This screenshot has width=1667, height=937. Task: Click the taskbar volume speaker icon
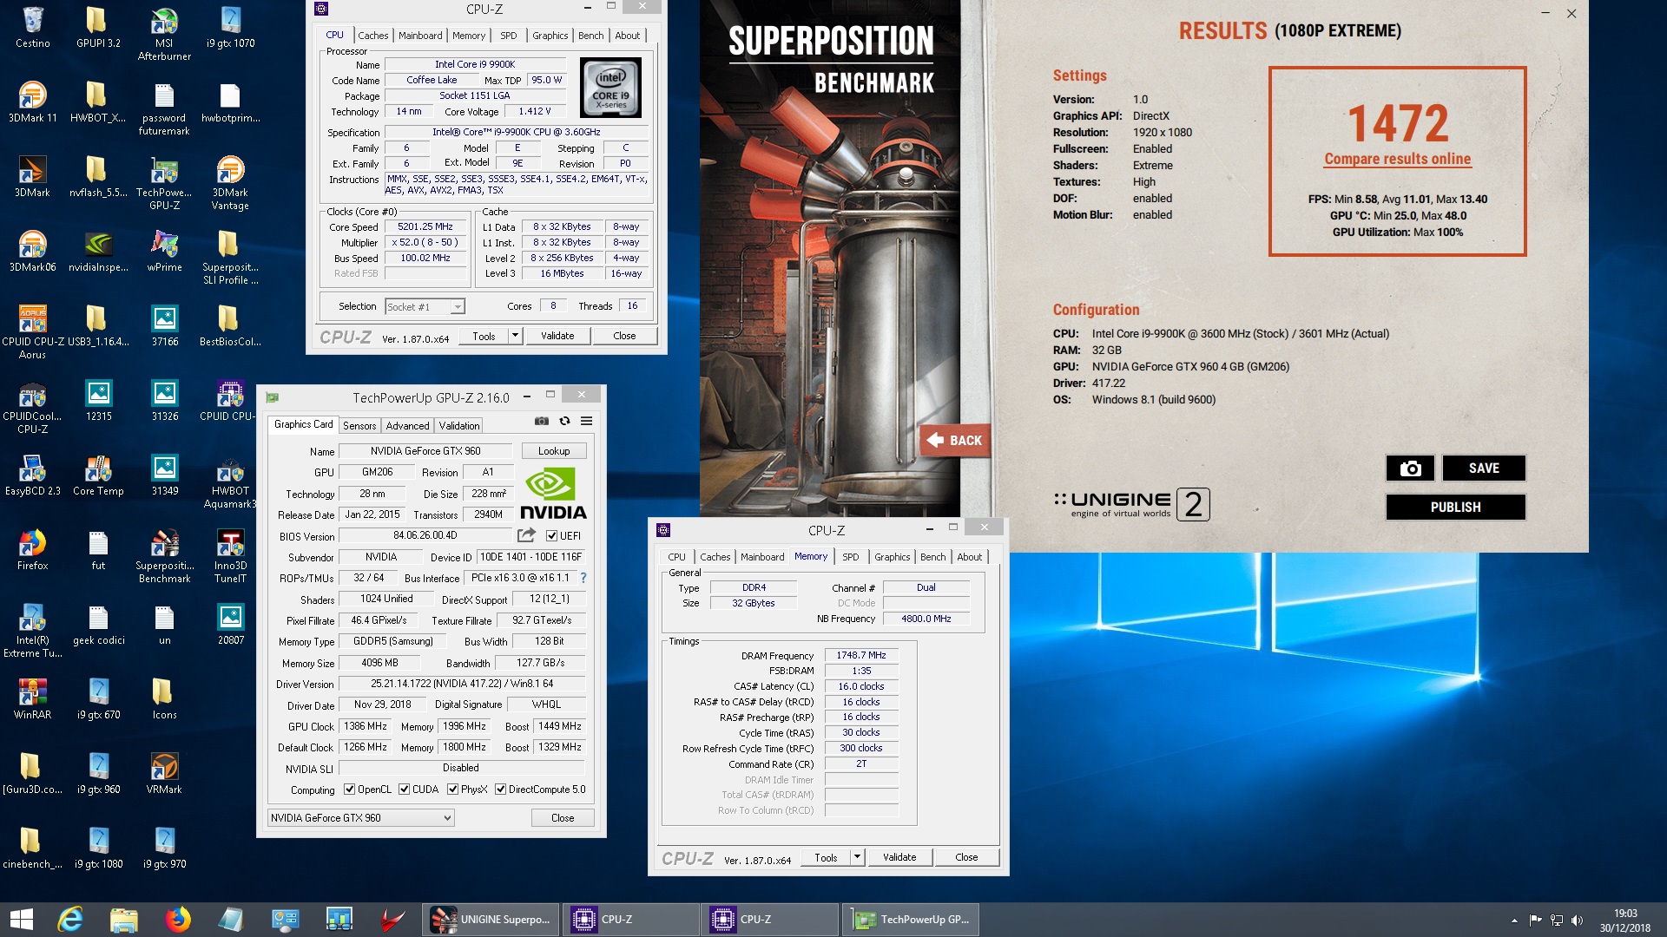click(1577, 921)
